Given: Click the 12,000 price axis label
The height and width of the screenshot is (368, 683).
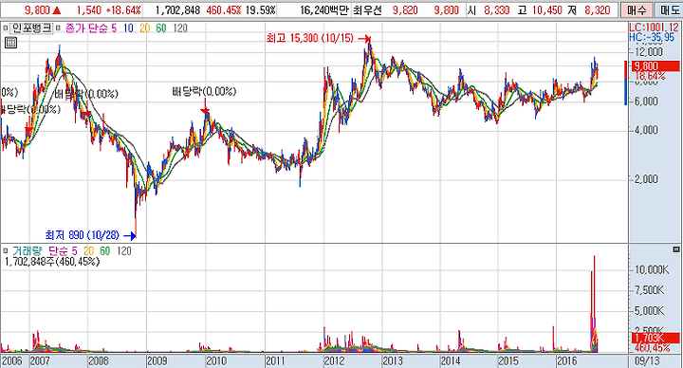Looking at the screenshot, I should [649, 52].
